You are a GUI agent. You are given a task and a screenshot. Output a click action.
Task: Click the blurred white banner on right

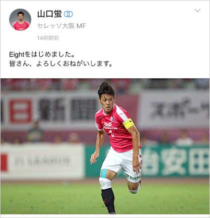coord(174,110)
